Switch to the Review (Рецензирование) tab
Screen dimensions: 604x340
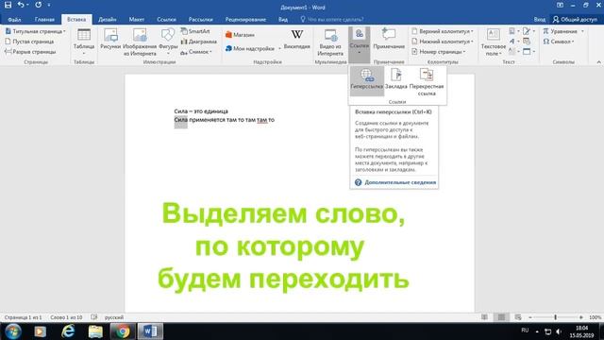(x=245, y=19)
